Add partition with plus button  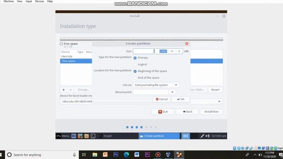pyautogui.click(x=64, y=90)
